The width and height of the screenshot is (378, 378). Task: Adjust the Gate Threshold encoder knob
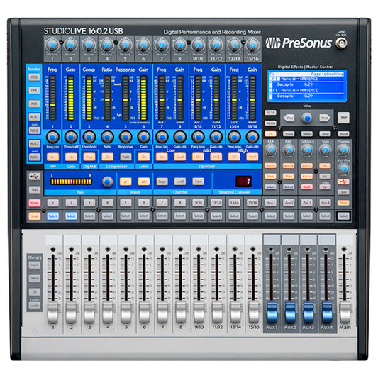pos(71,137)
